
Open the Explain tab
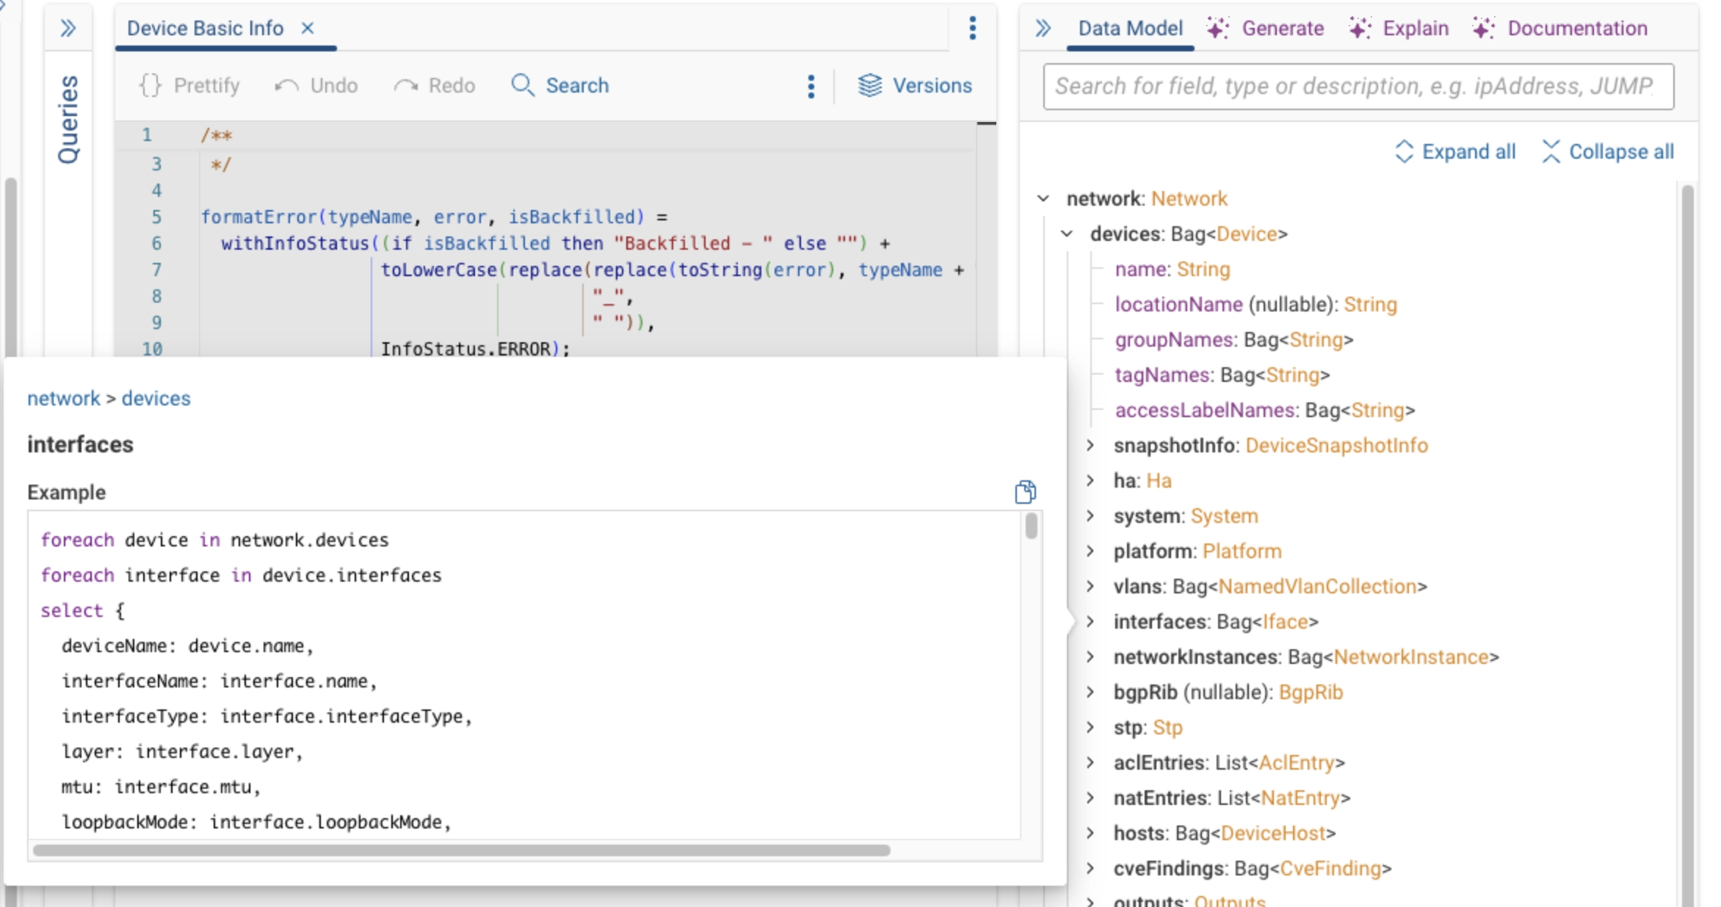click(1416, 28)
